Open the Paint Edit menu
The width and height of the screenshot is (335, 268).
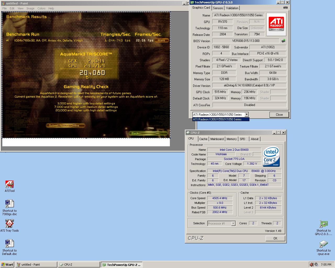click(x=12, y=8)
